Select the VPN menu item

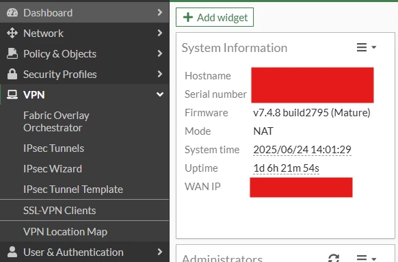pyautogui.click(x=84, y=94)
